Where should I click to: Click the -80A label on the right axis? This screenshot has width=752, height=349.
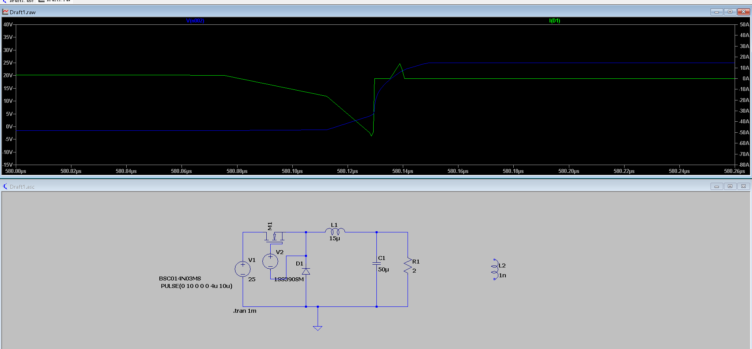(x=744, y=165)
